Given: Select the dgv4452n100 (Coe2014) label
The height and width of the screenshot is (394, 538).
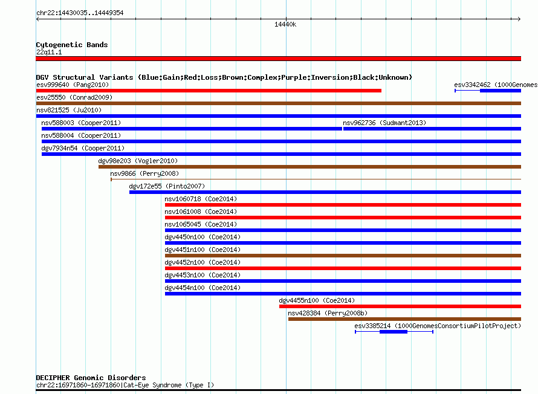Looking at the screenshot, I should pyautogui.click(x=203, y=262).
